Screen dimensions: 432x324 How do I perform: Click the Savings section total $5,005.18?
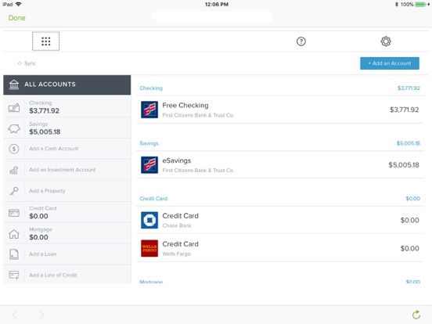408,143
